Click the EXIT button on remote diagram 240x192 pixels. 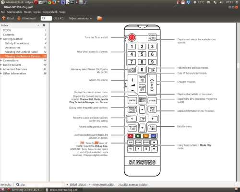(152, 128)
